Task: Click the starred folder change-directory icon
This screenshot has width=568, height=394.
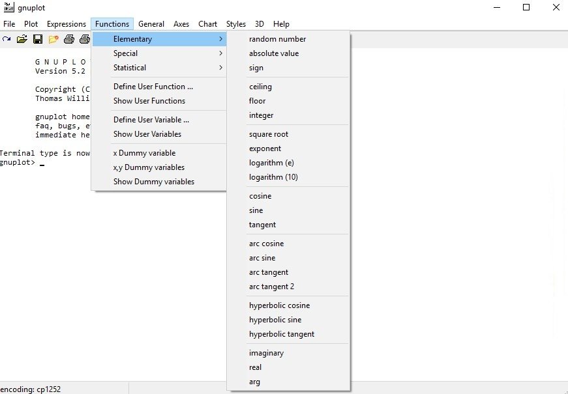Action: (53, 39)
